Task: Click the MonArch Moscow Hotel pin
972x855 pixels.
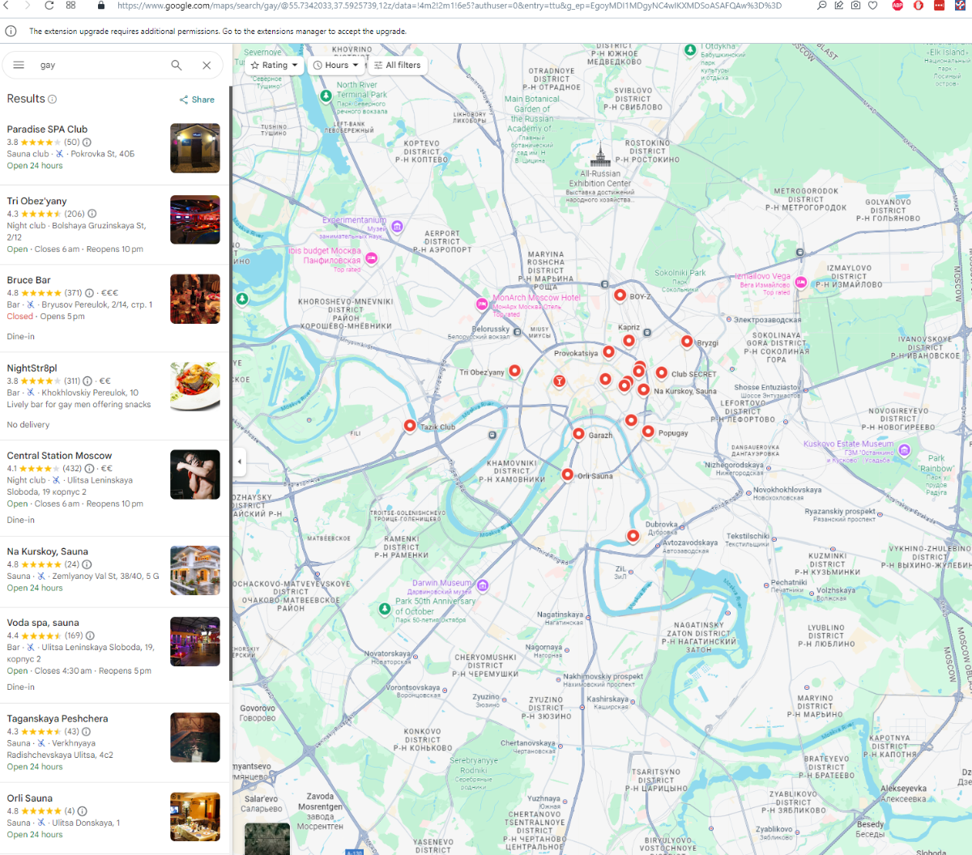Action: coord(482,304)
